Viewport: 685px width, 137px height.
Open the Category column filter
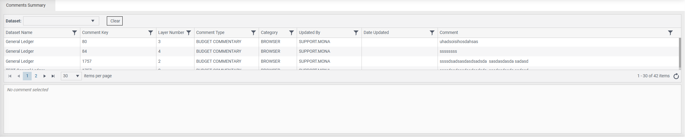pyautogui.click(x=291, y=33)
